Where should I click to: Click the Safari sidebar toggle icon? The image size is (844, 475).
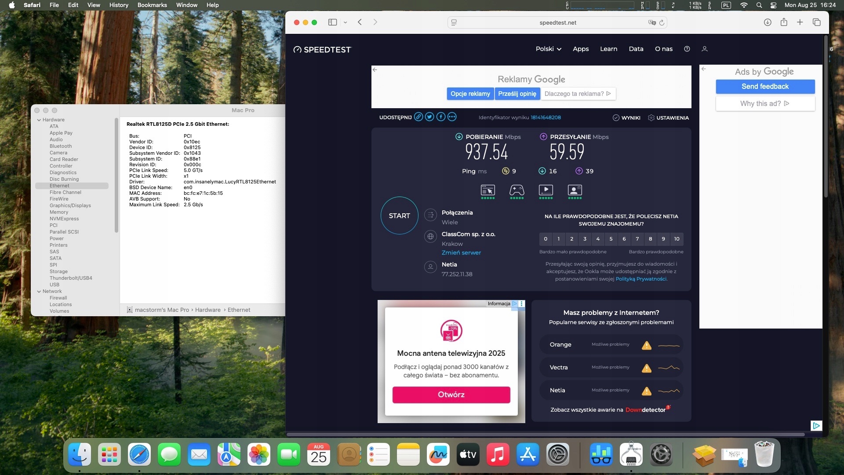[x=332, y=22]
